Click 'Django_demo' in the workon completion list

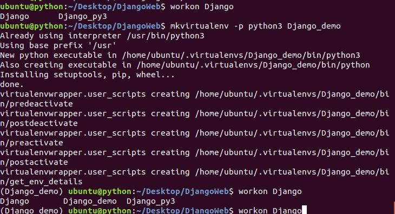90,201
